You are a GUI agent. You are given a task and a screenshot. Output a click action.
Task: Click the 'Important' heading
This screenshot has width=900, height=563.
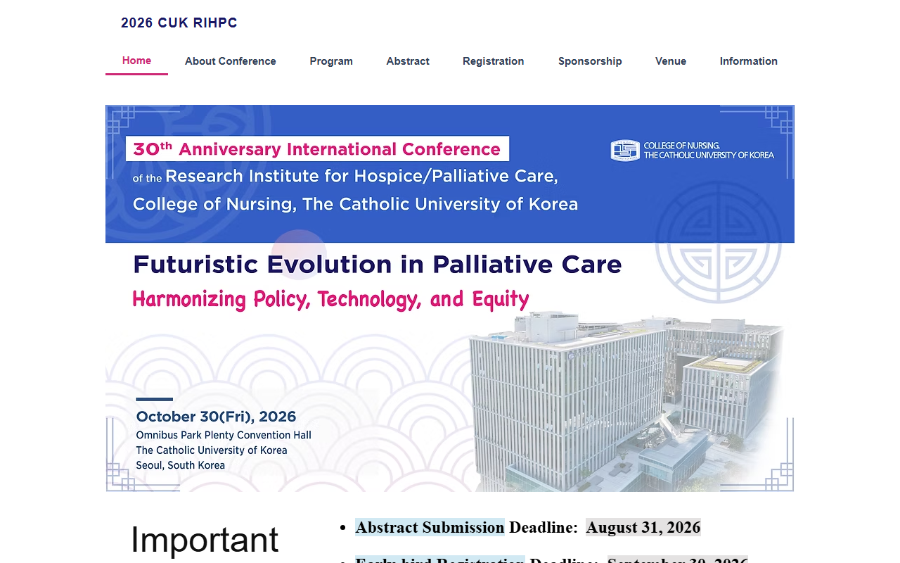point(205,540)
